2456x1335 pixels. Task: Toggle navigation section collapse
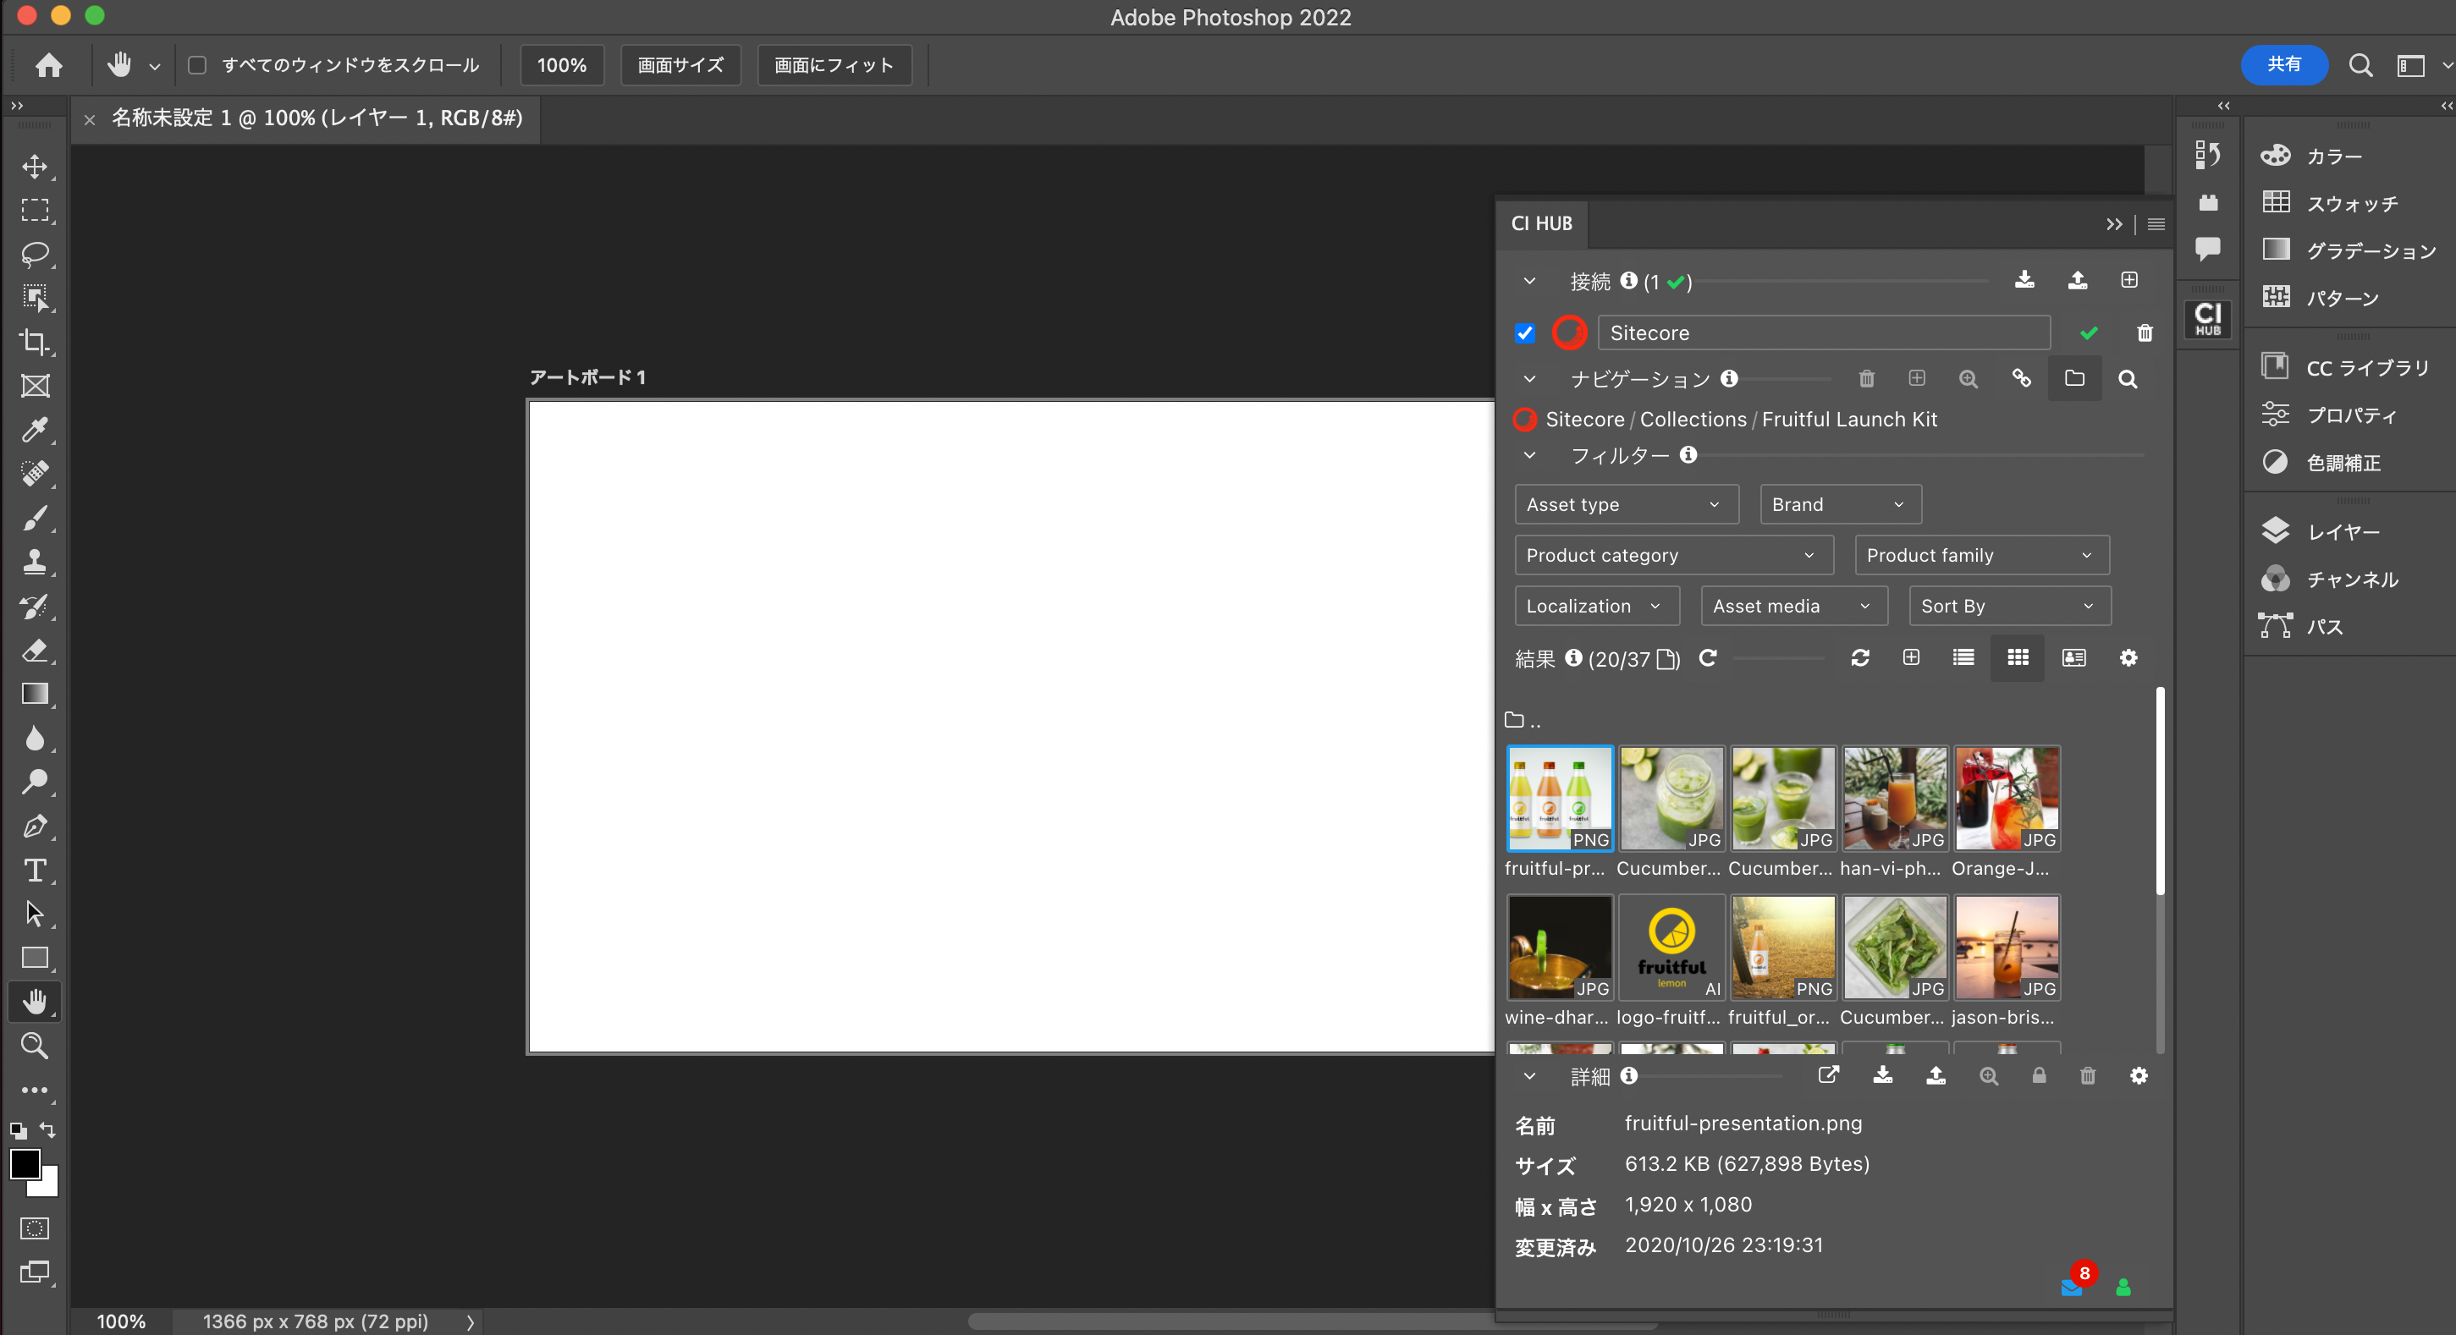(1528, 378)
